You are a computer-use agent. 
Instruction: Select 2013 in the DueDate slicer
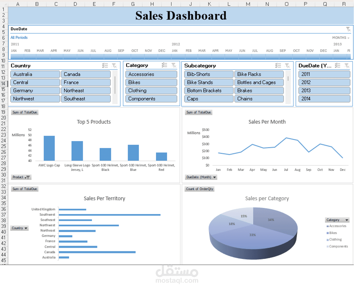(x=324, y=91)
